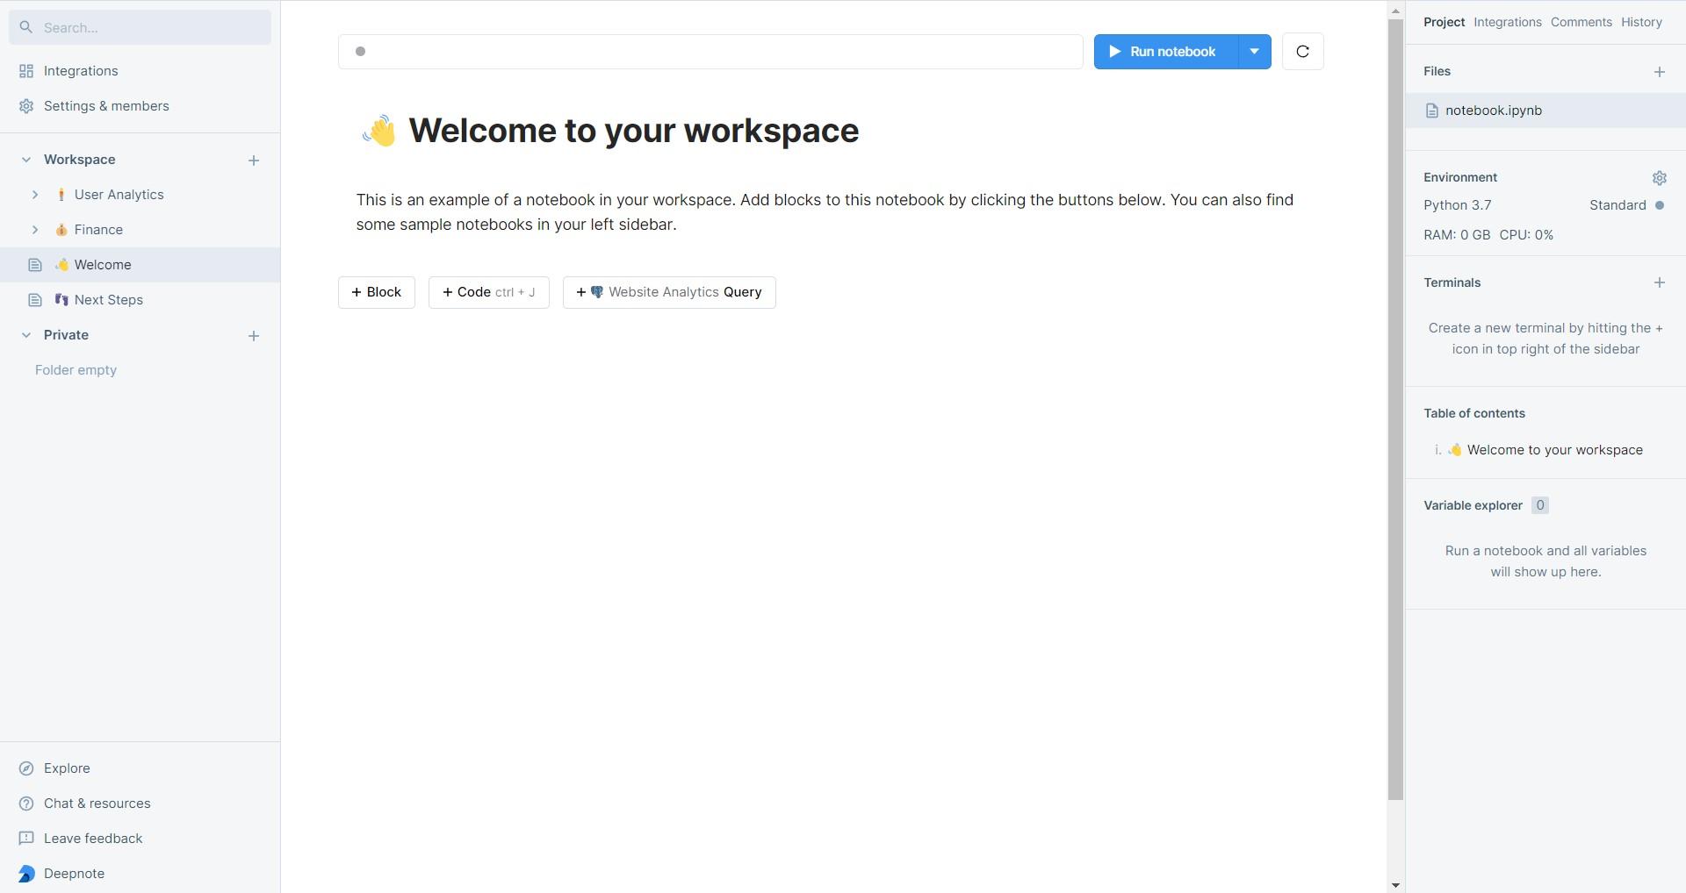Click the Search icon in the sidebar
Viewport: 1686px width, 893px height.
tap(25, 27)
